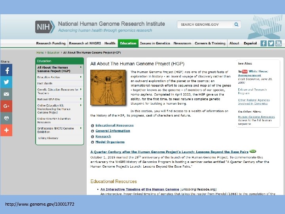Image resolution: width=285 pixels, height=214 pixels.
Task: Click bullet icon beside Research link
Action: pyautogui.click(x=92, y=136)
